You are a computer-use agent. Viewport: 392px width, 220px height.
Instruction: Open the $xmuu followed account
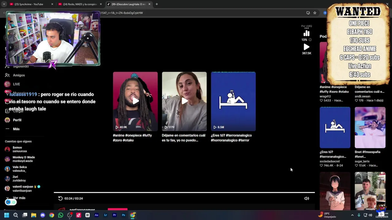point(20,149)
